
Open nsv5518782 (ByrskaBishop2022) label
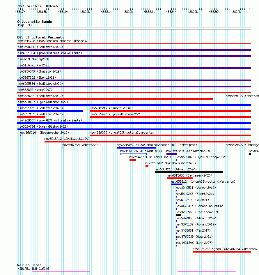171,163
